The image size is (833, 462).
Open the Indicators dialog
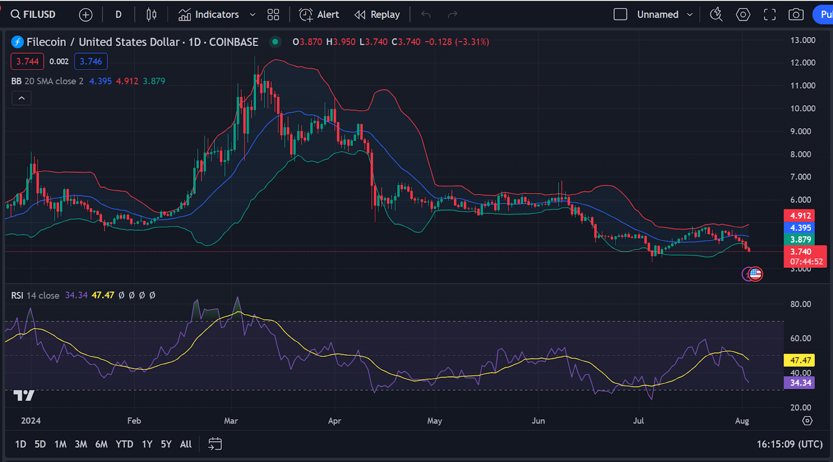click(x=208, y=15)
